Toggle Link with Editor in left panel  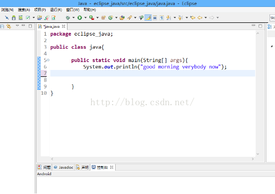pyautogui.click(x=8, y=26)
